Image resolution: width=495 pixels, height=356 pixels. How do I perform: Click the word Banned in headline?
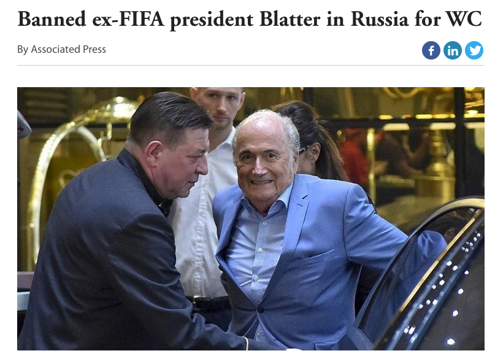pos(52,19)
